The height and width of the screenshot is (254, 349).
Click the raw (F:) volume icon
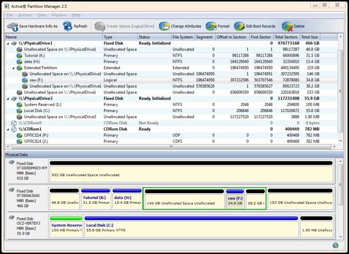coord(25,80)
